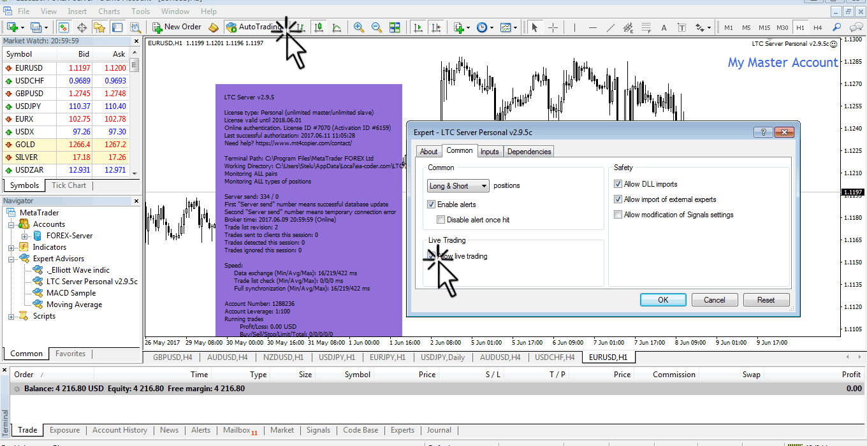This screenshot has width=867, height=446.
Task: Tile chart windows
Action: click(x=395, y=27)
